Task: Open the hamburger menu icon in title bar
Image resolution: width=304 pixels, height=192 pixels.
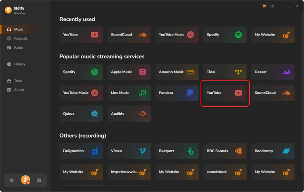Action: [273, 6]
